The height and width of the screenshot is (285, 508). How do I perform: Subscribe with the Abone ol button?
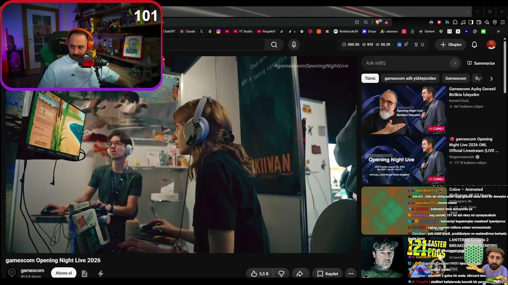click(x=63, y=273)
